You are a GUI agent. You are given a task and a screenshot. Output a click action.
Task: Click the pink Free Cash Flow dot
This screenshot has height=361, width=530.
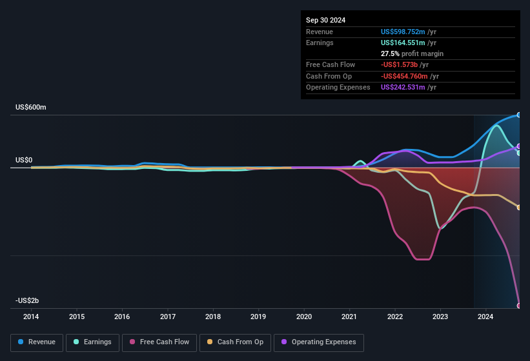[x=132, y=342]
